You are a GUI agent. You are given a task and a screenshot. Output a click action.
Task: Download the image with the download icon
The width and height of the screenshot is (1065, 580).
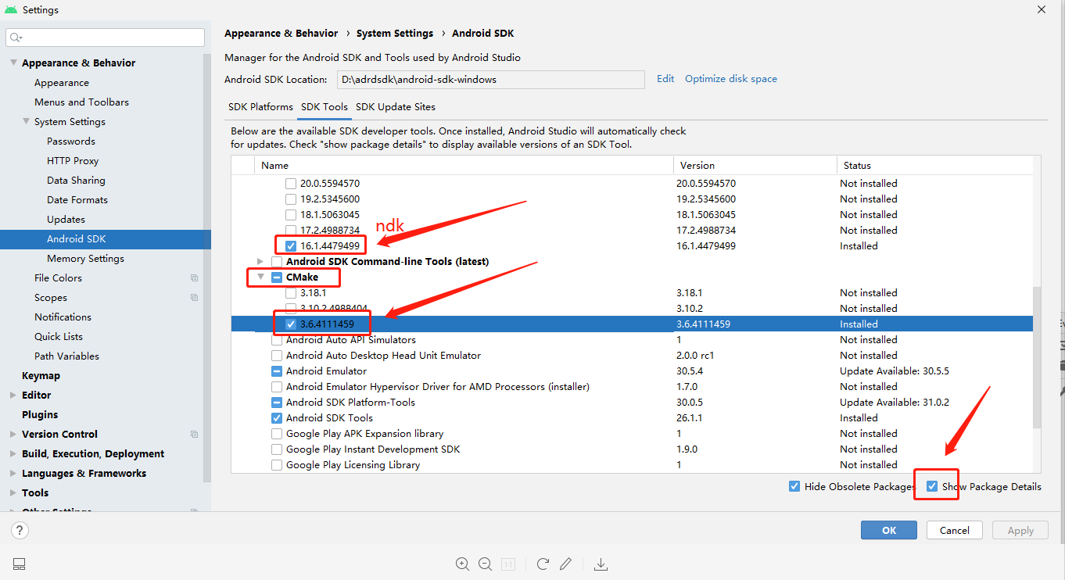[601, 564]
